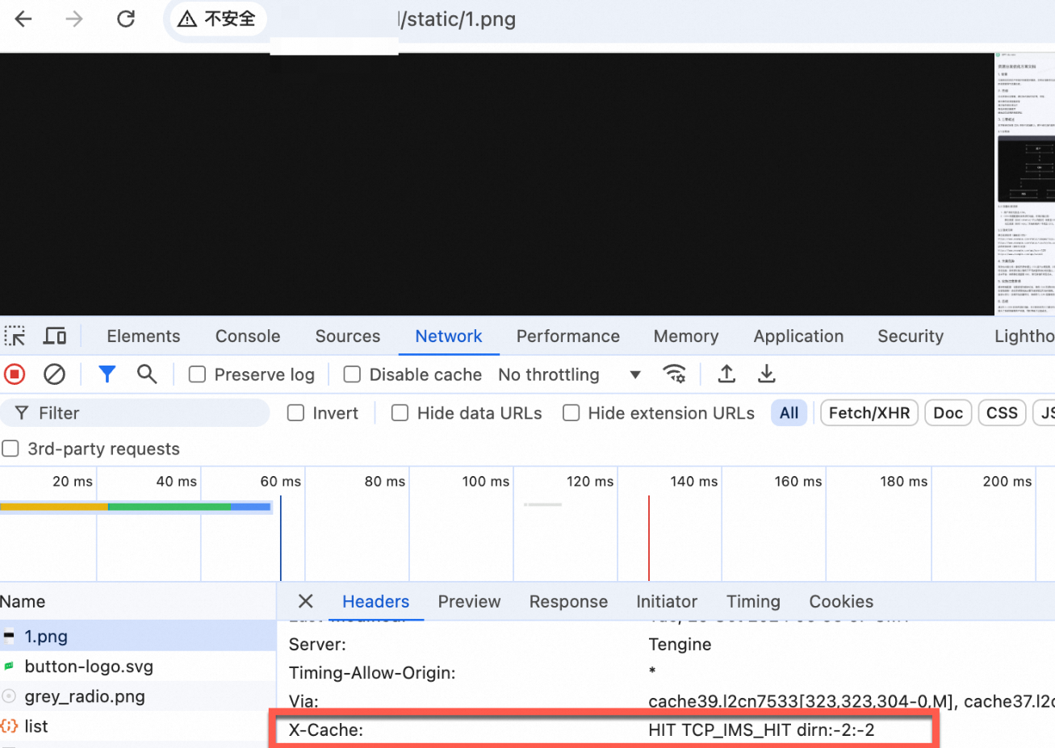Enable Preserve log
Viewport: 1055px width, 748px height.
(196, 374)
